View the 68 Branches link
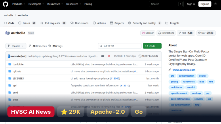The image size is (221, 124). (38, 46)
